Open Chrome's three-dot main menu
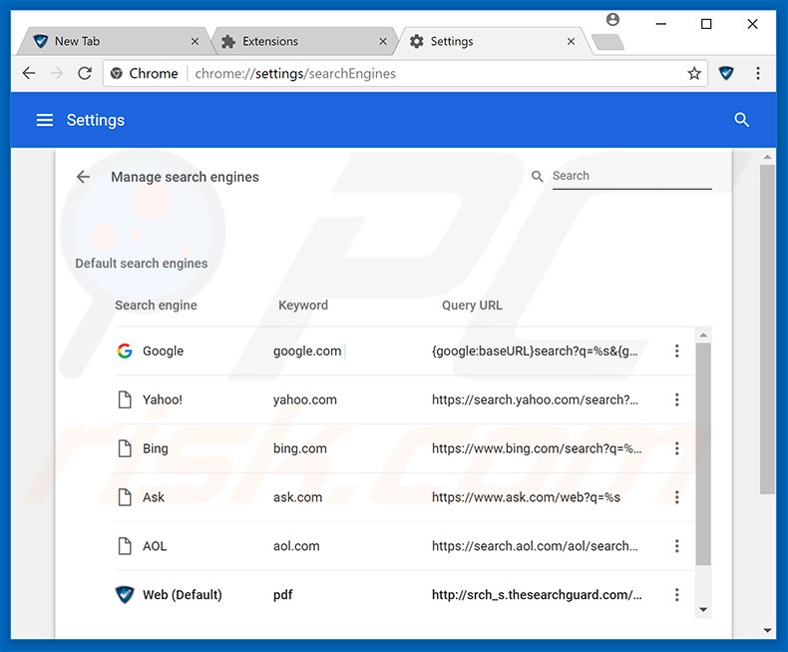Image resolution: width=788 pixels, height=652 pixels. [758, 74]
